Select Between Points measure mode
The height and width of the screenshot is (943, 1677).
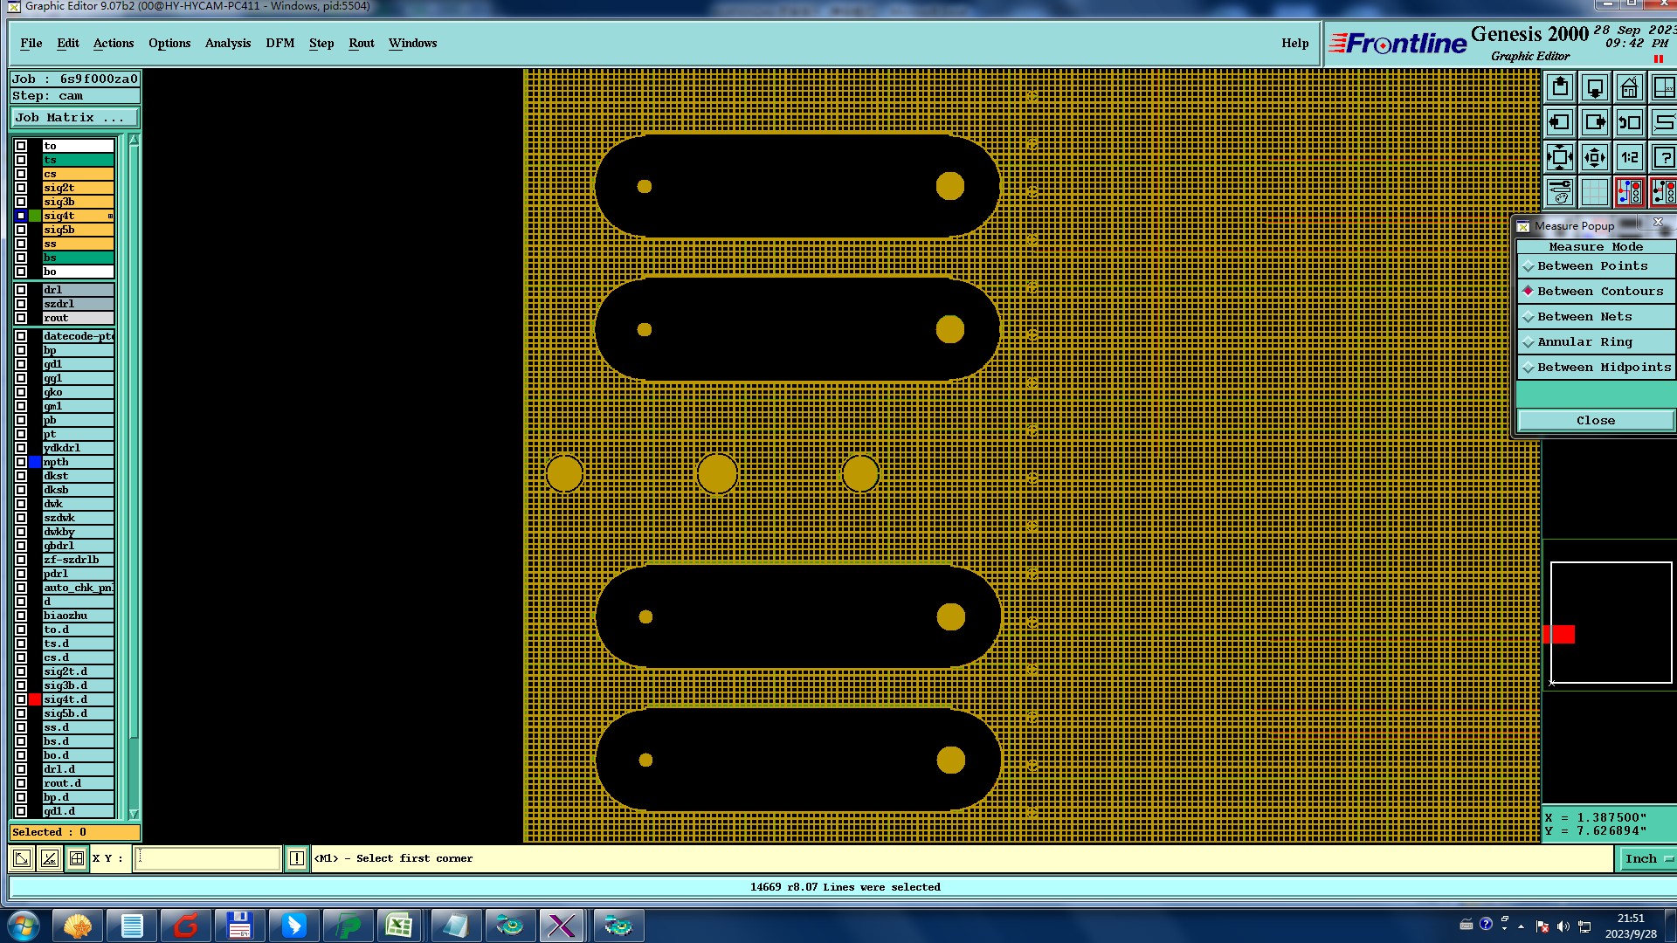coord(1591,266)
